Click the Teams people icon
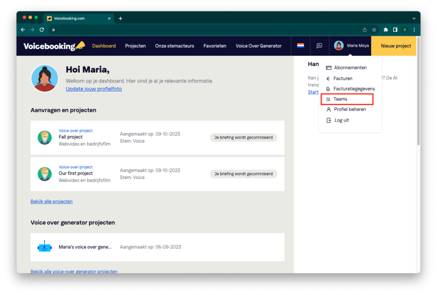 328,99
